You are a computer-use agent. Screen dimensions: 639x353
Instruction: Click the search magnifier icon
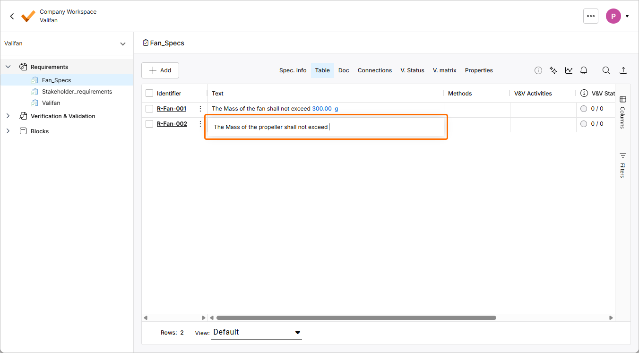coord(606,70)
